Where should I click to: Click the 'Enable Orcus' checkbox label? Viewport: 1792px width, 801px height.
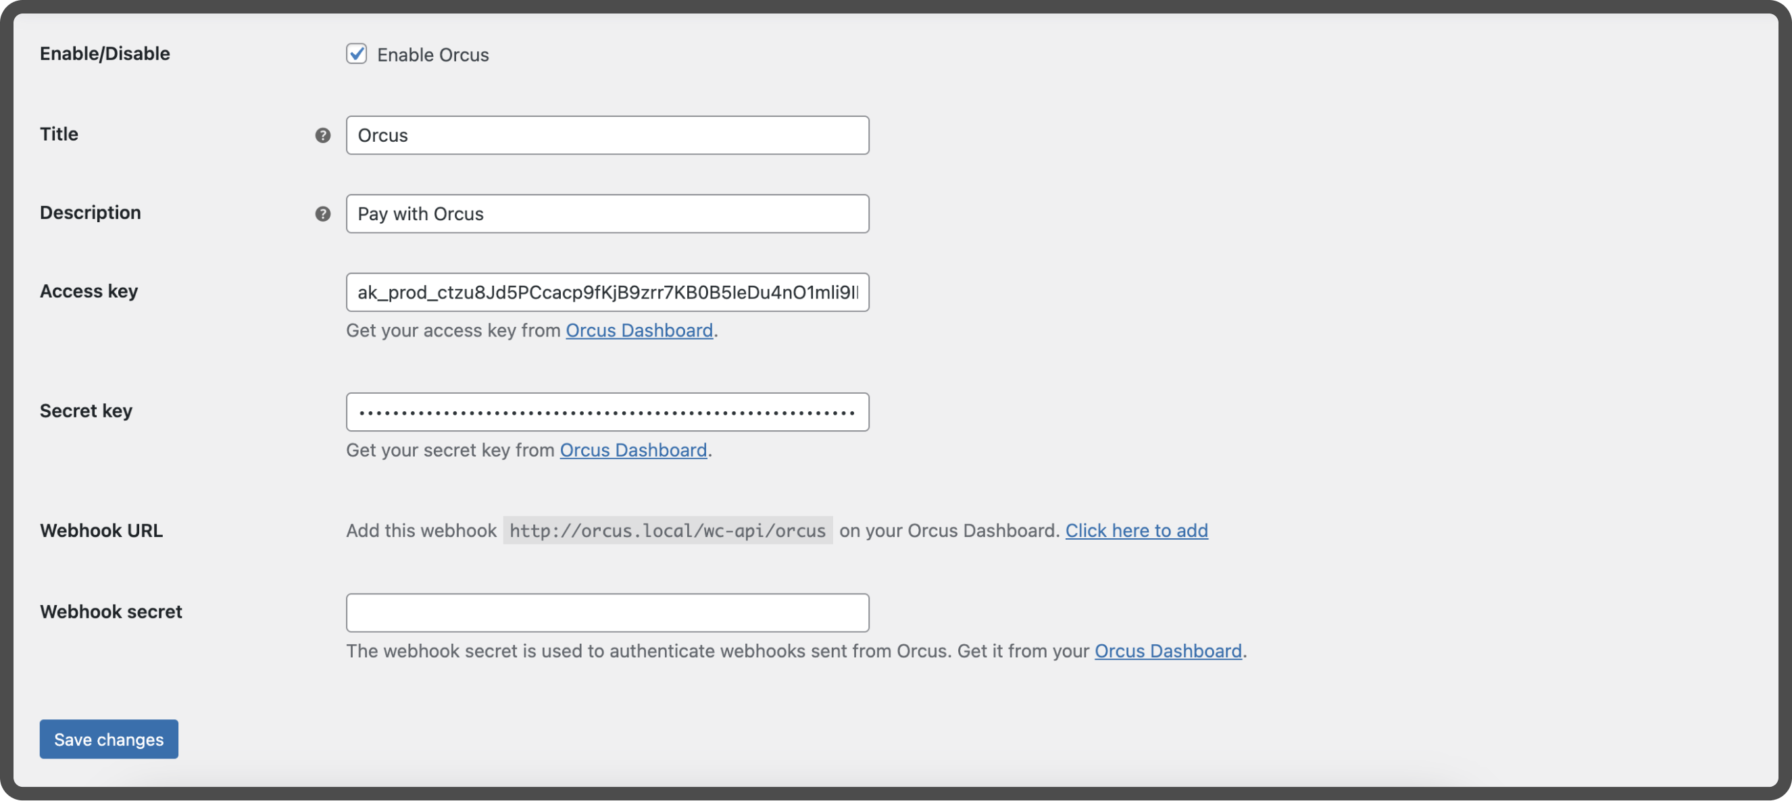pos(432,55)
